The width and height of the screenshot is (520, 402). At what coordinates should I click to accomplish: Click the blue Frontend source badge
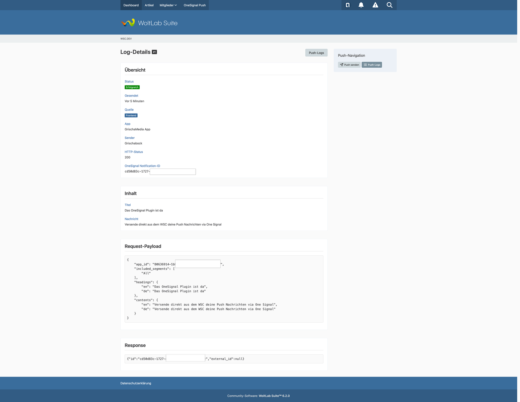131,116
